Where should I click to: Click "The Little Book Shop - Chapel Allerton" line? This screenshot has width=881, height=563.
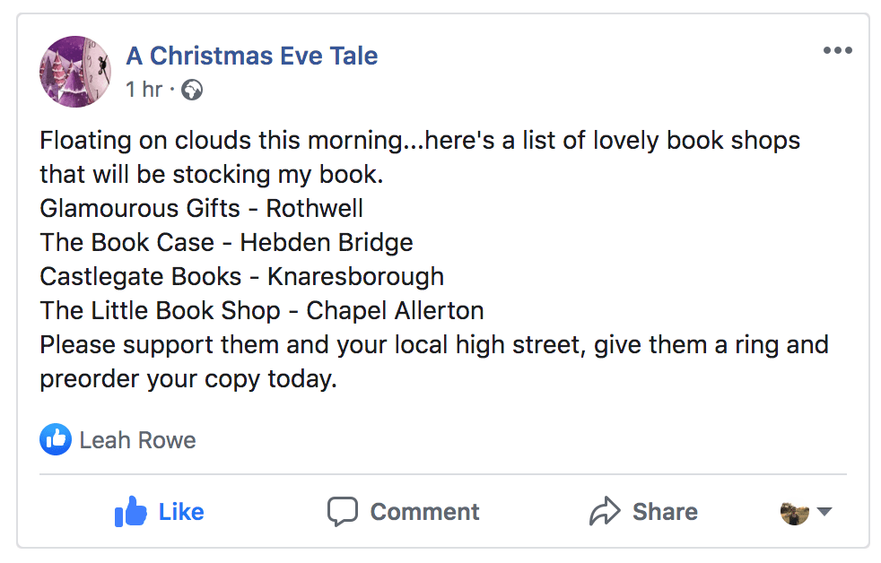pos(262,311)
